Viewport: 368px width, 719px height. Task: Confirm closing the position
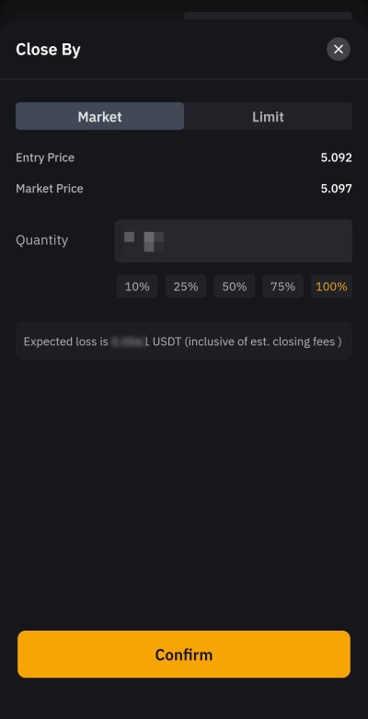[x=184, y=654]
